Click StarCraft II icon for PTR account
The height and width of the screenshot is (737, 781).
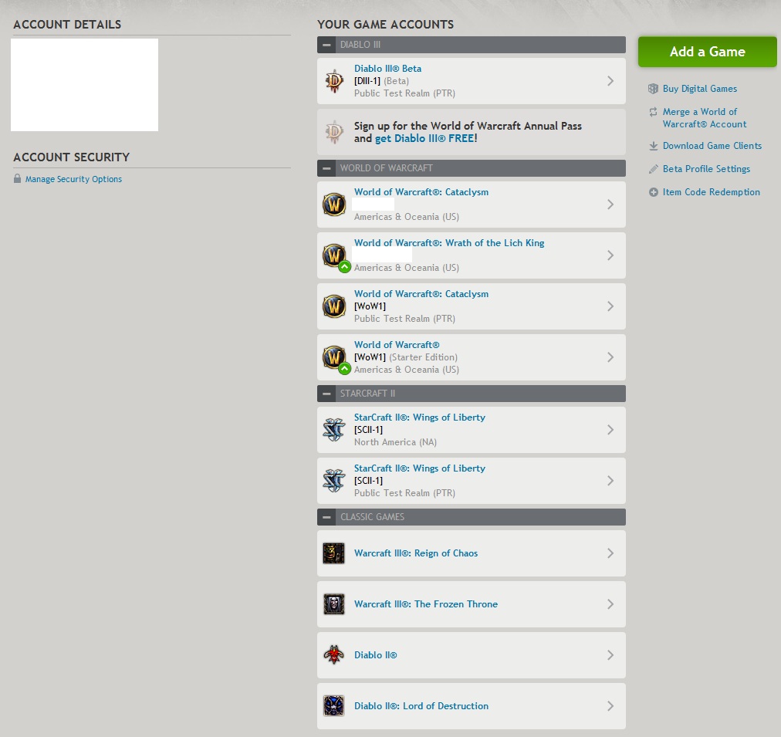tap(334, 481)
